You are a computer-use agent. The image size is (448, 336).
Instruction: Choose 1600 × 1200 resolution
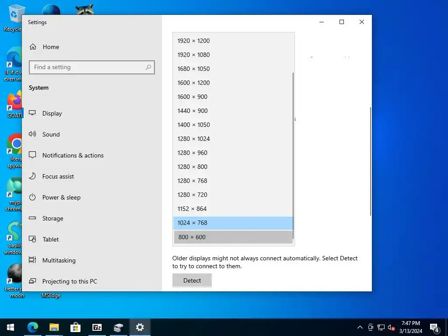(233, 83)
